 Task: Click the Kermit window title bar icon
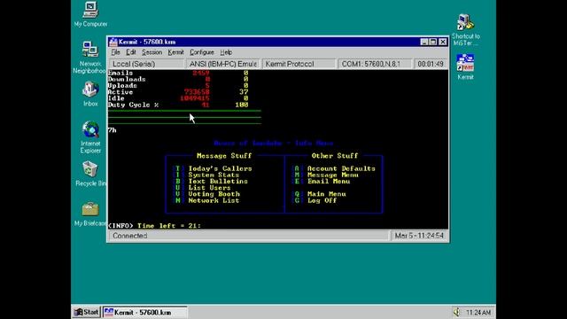[x=113, y=42]
